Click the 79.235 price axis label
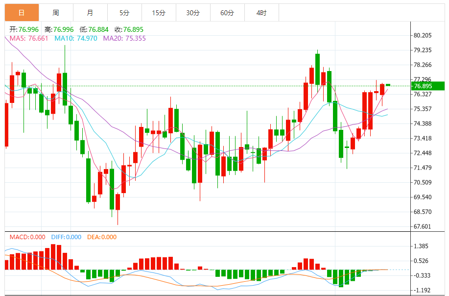 pos(423,50)
